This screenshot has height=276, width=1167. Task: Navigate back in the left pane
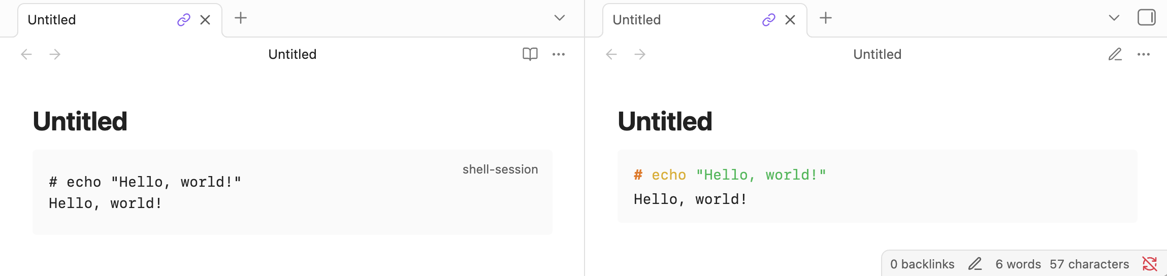(x=26, y=54)
